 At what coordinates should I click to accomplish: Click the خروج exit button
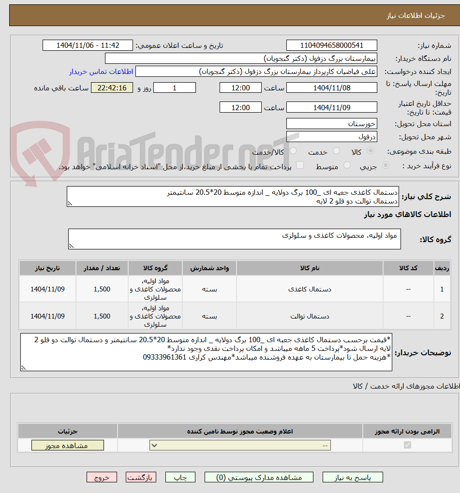pos(102,477)
